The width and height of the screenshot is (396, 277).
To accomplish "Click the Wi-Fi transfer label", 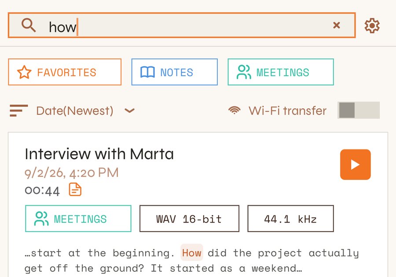I will (x=287, y=111).
